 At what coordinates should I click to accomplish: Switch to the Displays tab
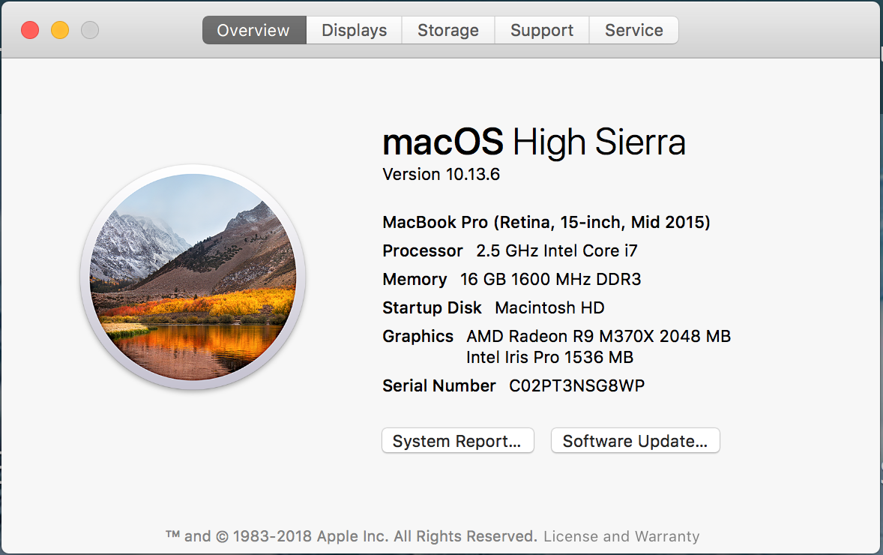354,31
